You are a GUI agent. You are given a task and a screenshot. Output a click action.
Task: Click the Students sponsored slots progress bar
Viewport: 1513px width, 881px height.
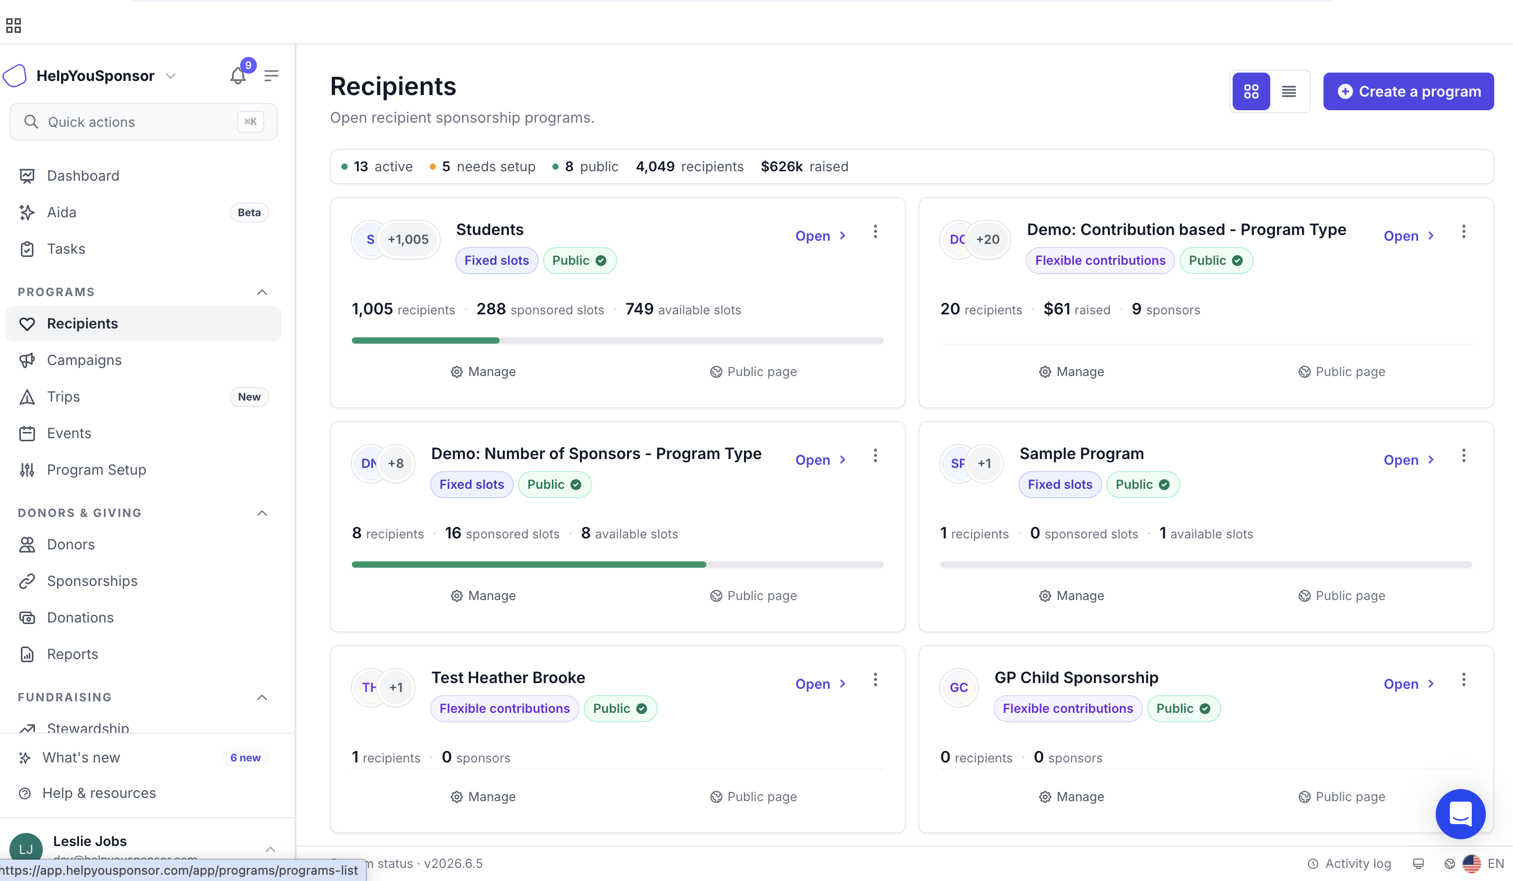pos(617,340)
